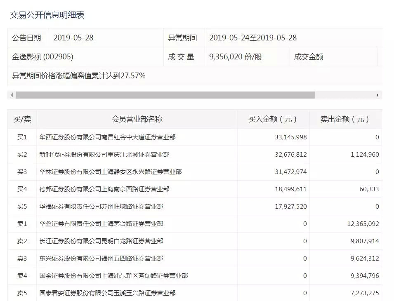The width and height of the screenshot is (394, 301).
Task: Click the 成交量 label
Action: 181,57
